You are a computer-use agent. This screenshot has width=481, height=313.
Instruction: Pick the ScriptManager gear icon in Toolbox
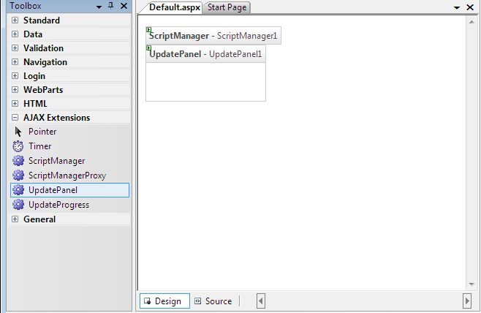[18, 161]
